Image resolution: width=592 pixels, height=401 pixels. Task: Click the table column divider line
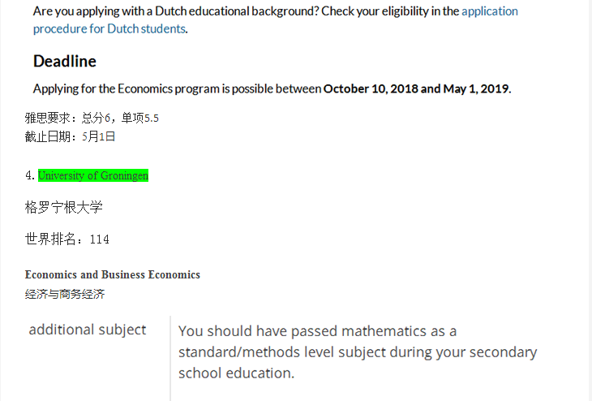tap(170, 358)
